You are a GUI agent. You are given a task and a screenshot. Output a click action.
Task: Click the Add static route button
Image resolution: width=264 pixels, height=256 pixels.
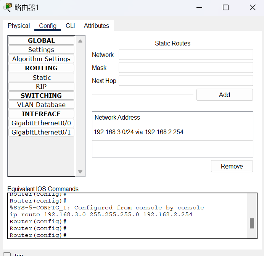pos(224,95)
